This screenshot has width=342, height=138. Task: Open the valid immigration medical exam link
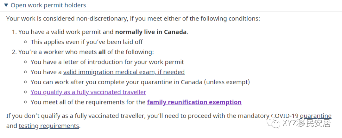[x=124, y=72]
